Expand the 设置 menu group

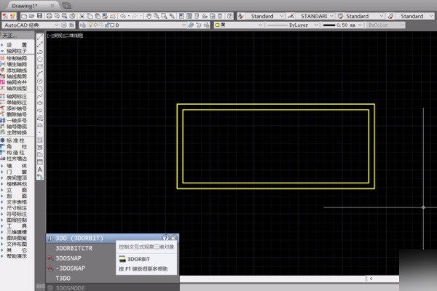click(x=17, y=45)
